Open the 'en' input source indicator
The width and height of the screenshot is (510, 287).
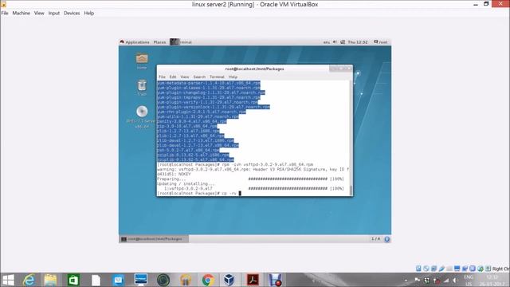coord(326,42)
